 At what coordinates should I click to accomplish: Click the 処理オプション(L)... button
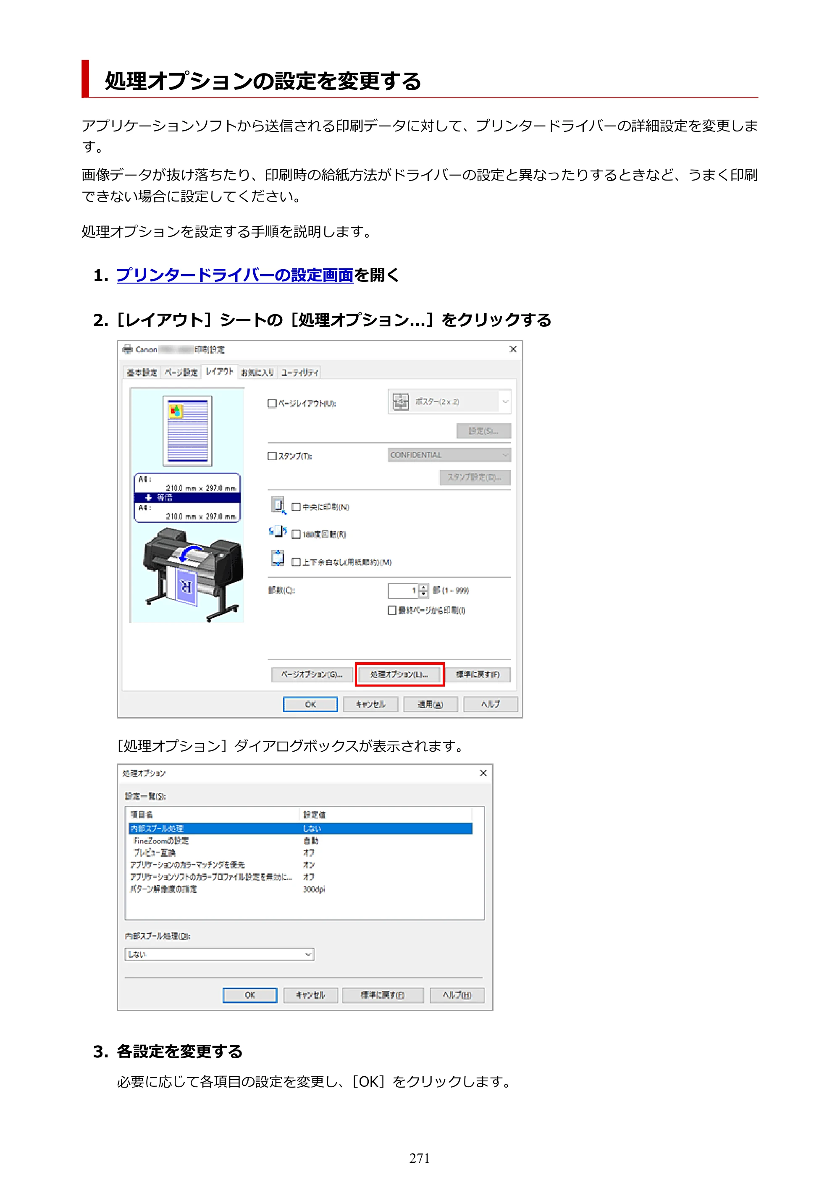coord(399,674)
